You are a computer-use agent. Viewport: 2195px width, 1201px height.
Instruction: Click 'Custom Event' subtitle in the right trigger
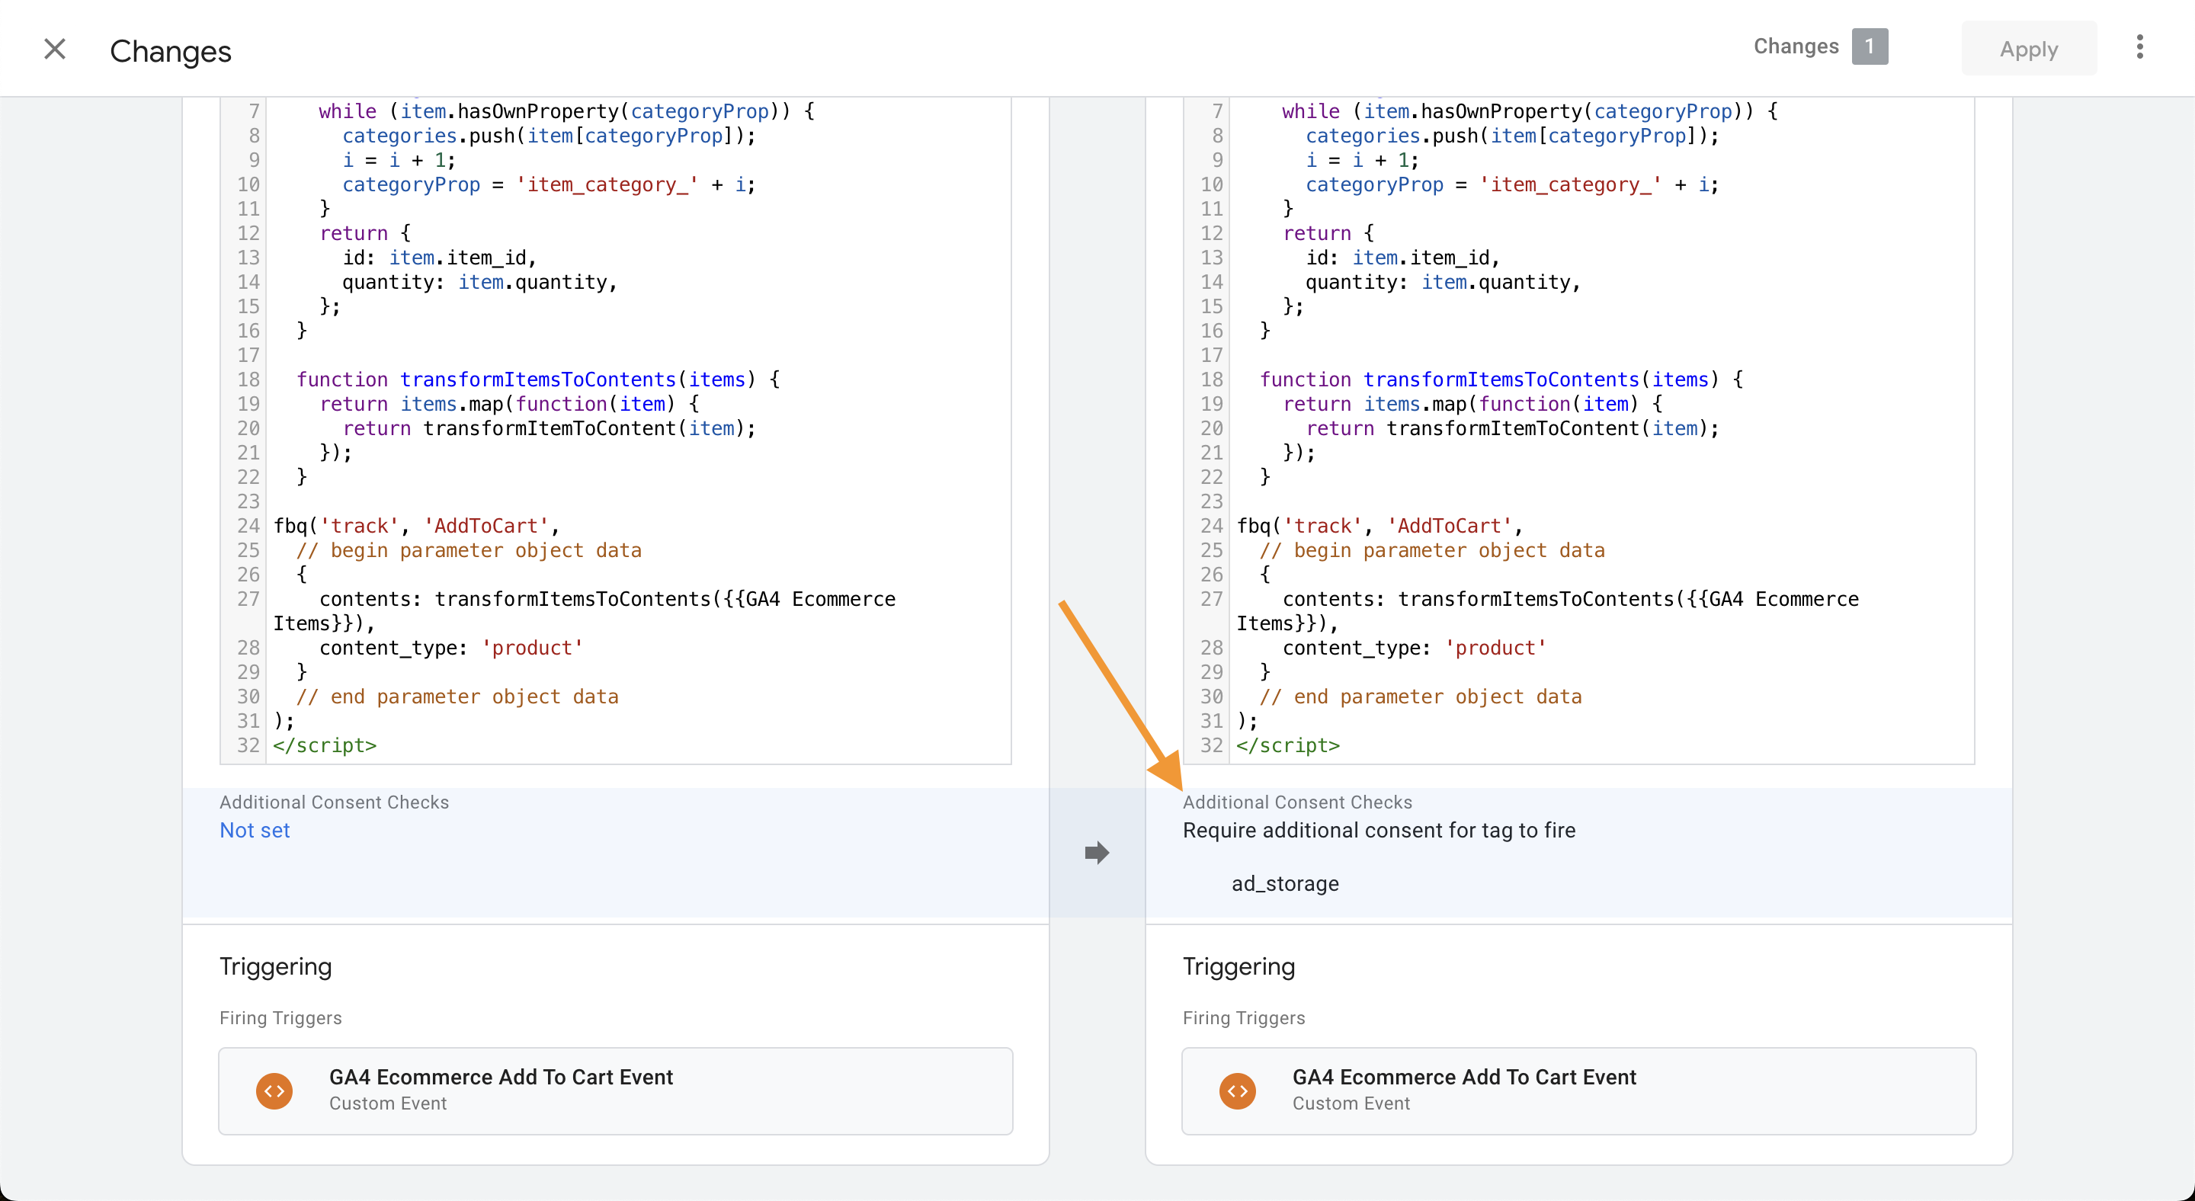tap(1351, 1103)
